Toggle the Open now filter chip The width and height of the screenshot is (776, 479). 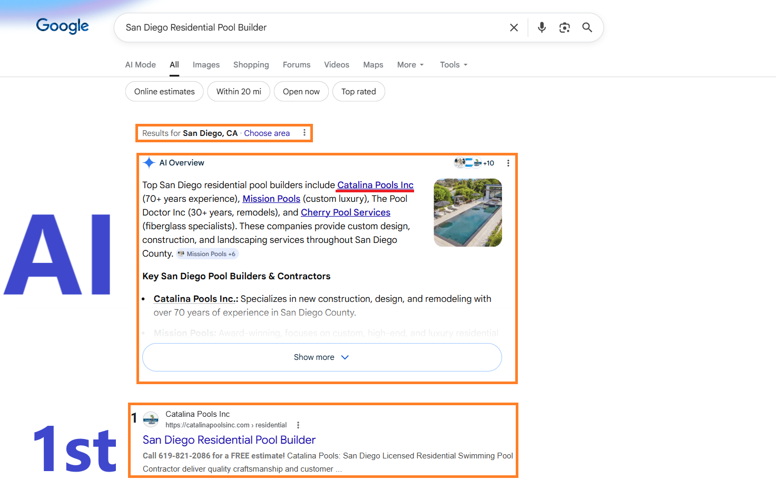[x=301, y=92]
